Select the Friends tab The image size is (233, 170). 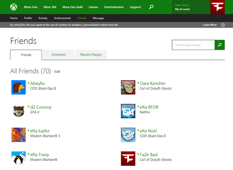click(x=26, y=55)
